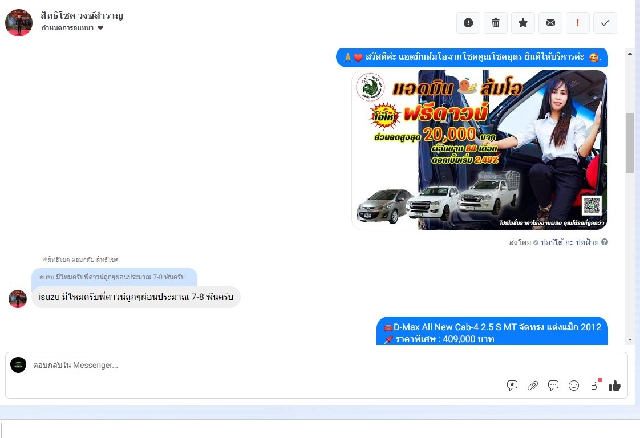Open saved replies star-bubble icon
This screenshot has height=438, width=640.
click(x=512, y=386)
